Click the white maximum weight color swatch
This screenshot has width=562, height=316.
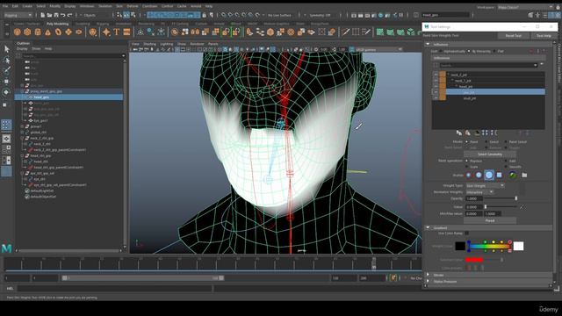(x=518, y=246)
